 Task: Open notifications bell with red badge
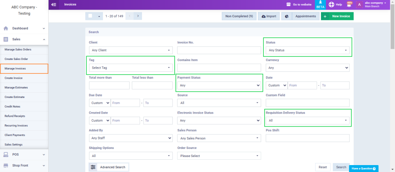[x=349, y=5]
